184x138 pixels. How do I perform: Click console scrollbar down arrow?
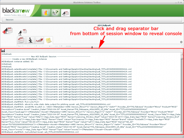coord(182,133)
